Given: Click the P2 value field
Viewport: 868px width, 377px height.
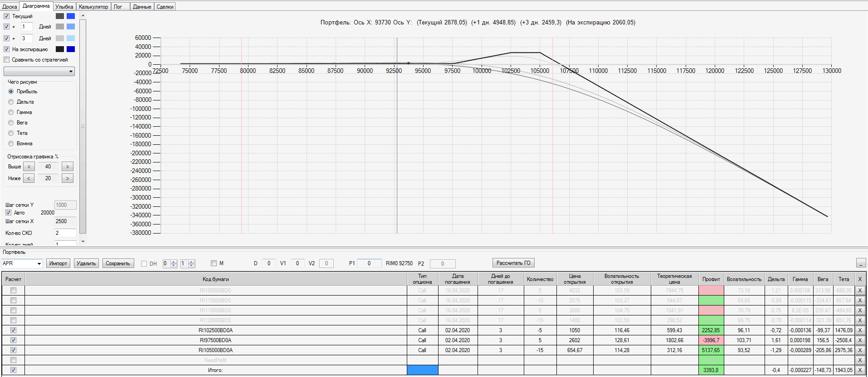Looking at the screenshot, I should pyautogui.click(x=443, y=263).
